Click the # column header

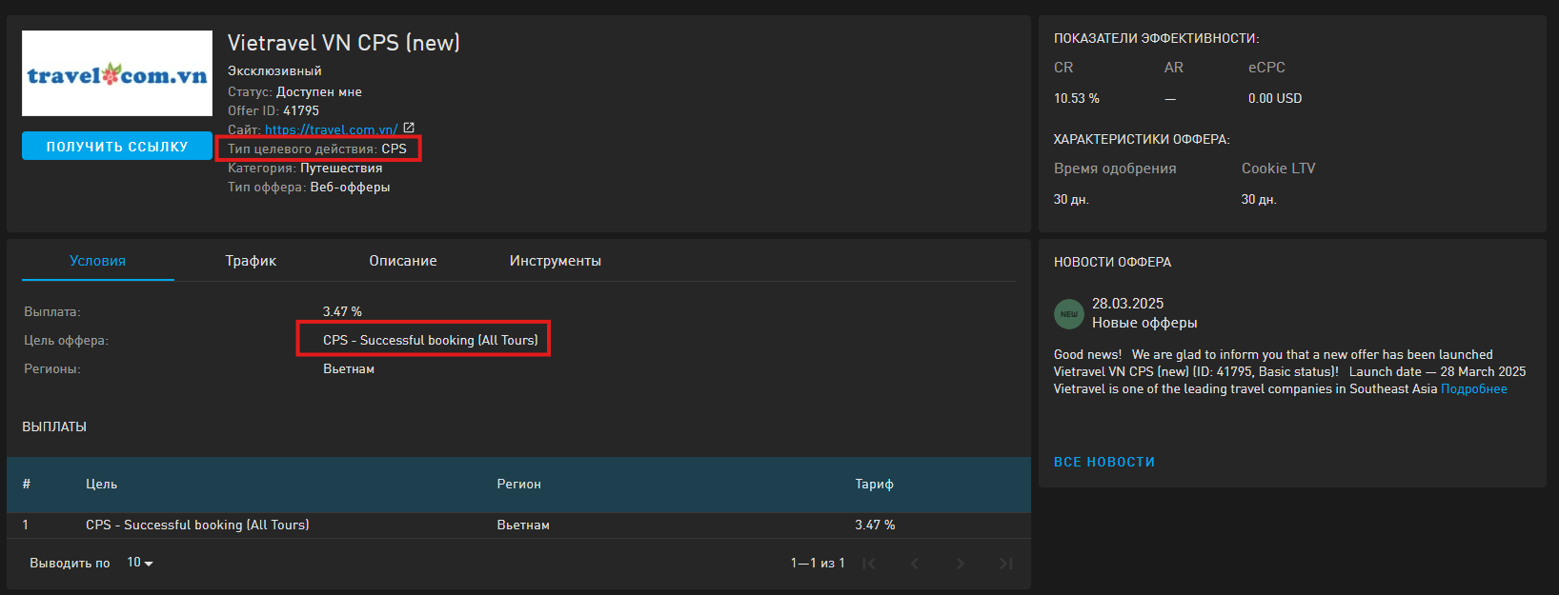(x=27, y=485)
